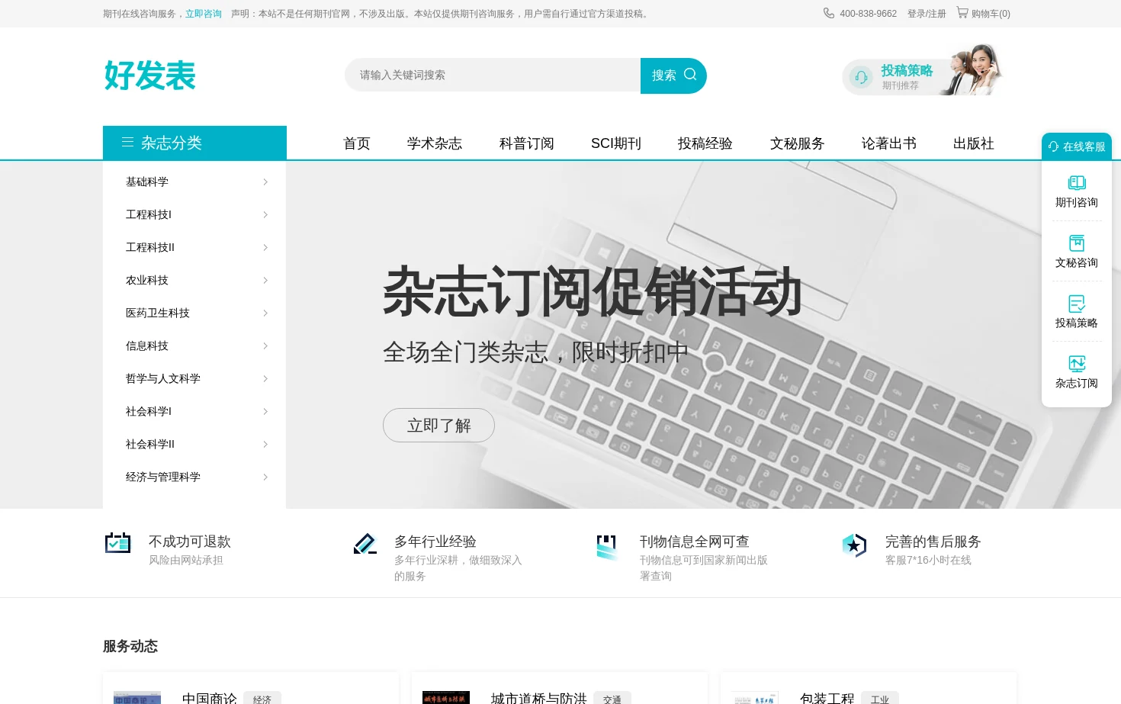The image size is (1121, 704).
Task: Go to 学术杂志 in the nav bar
Action: [435, 143]
